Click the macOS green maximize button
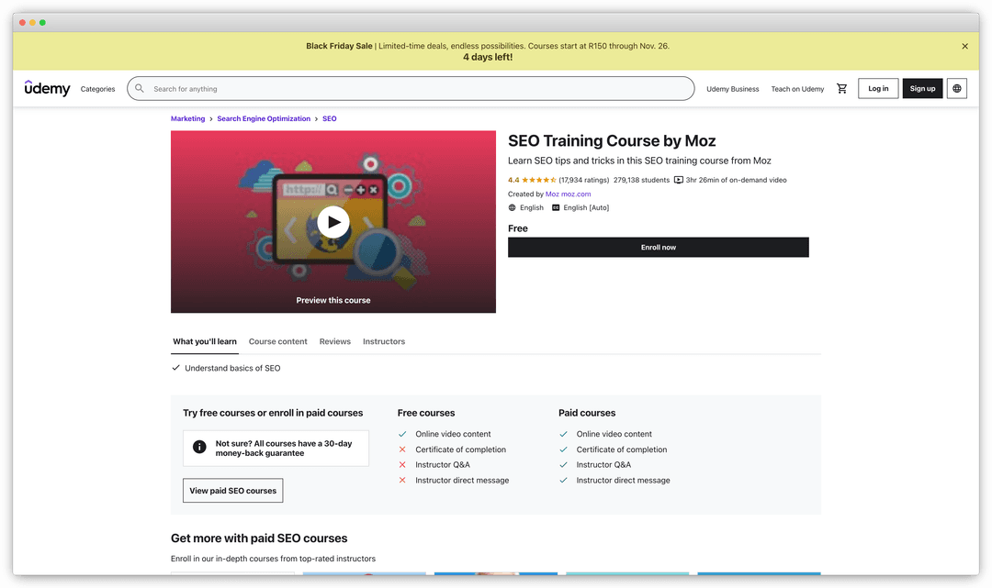The image size is (992, 588). [x=42, y=23]
